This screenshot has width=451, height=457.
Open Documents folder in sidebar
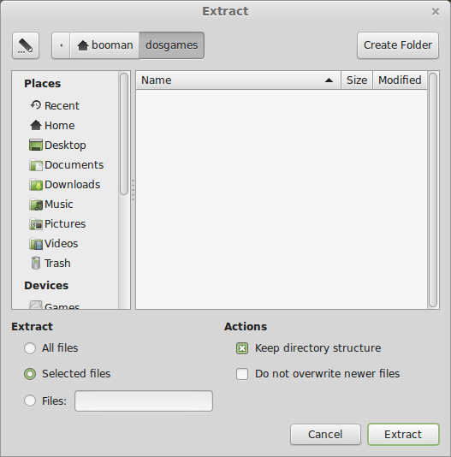(67, 164)
